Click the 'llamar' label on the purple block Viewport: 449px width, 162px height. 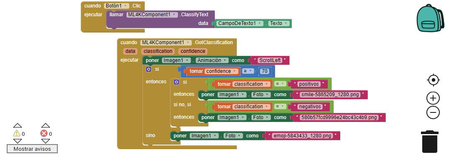point(116,15)
